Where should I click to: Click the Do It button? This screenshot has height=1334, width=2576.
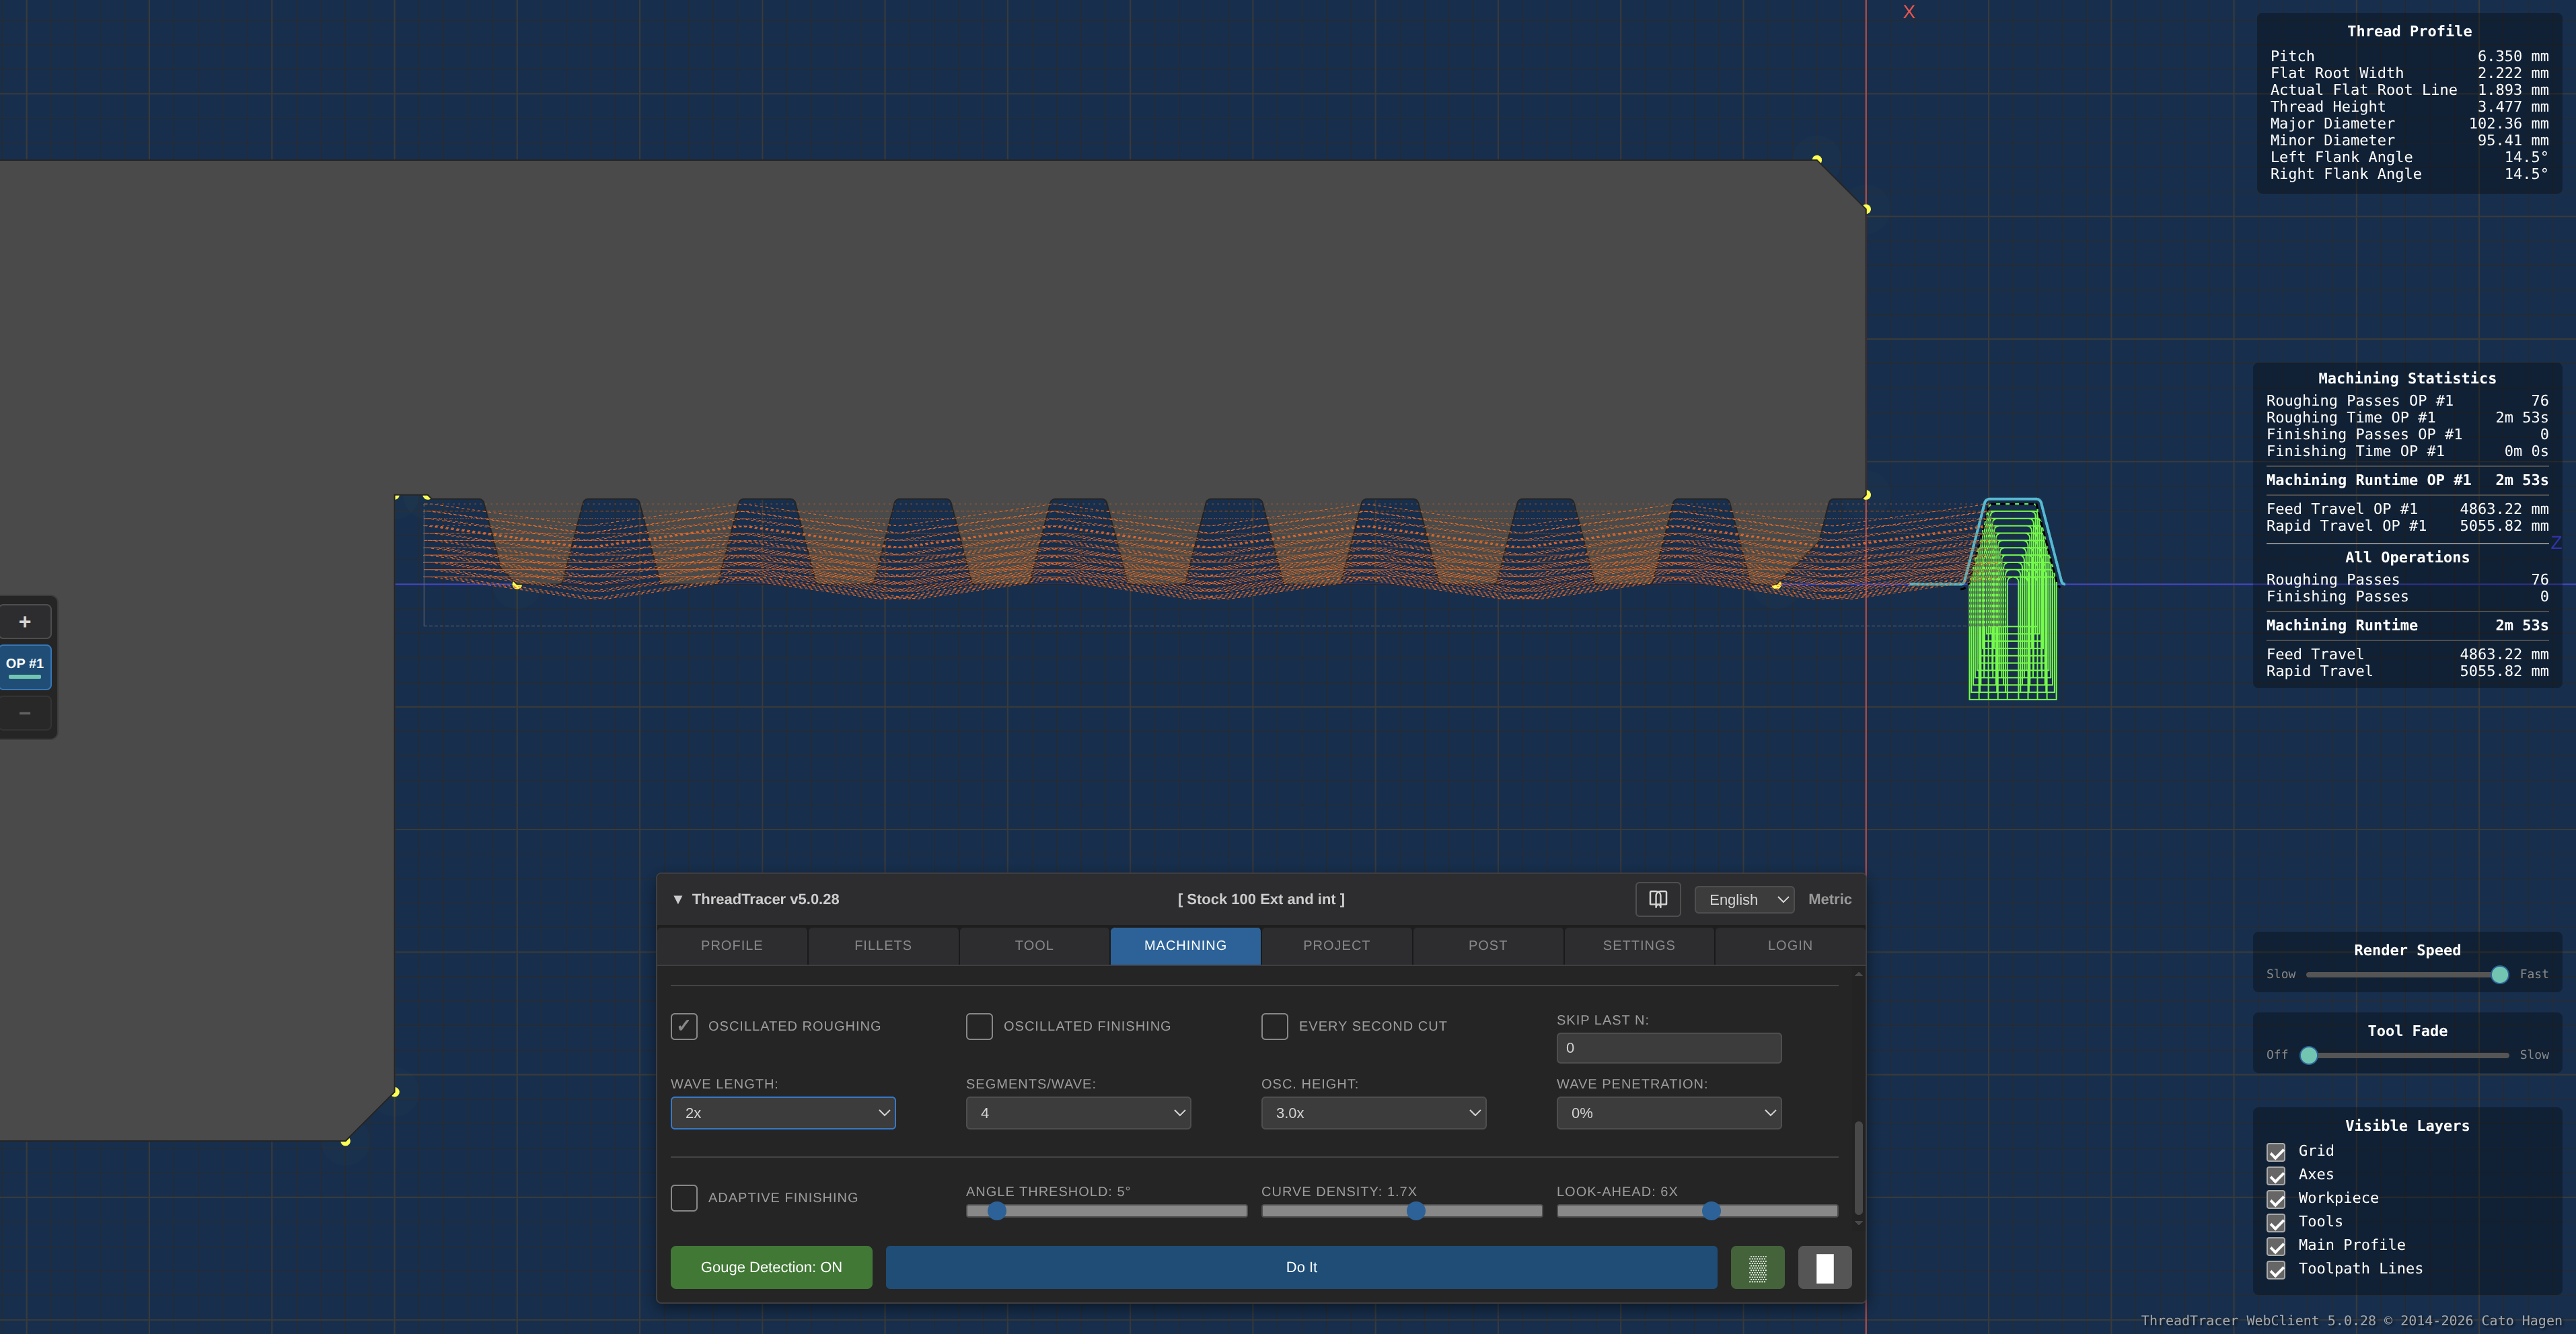coord(1300,1267)
